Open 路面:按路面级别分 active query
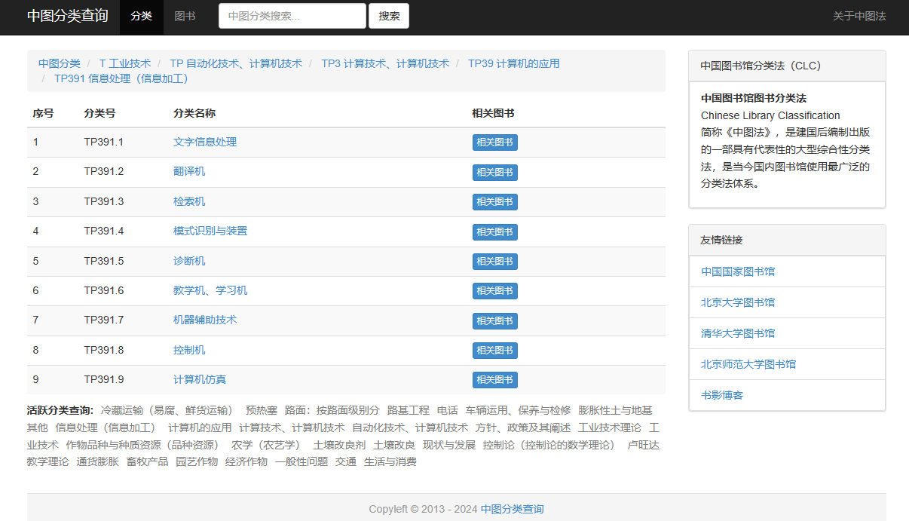Screen dimensions: 909x521 click(332, 410)
